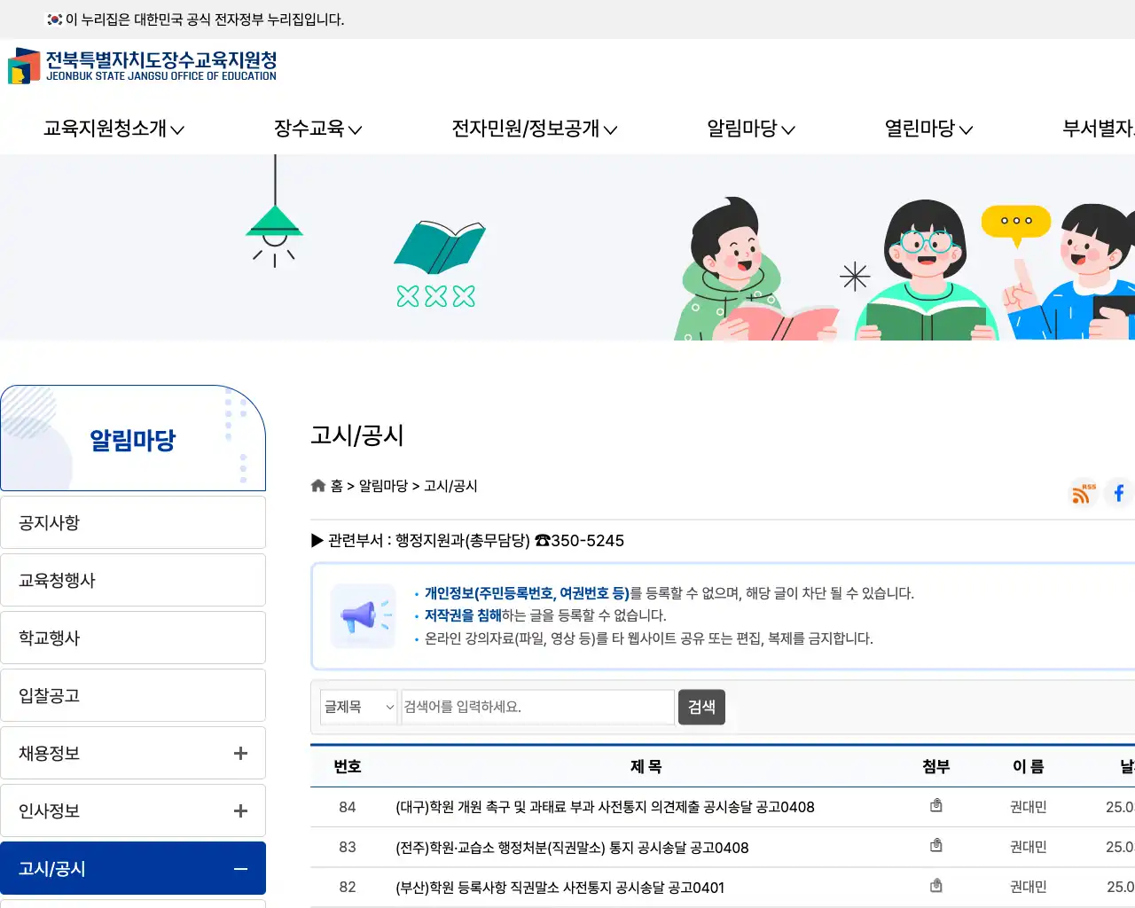Click 관련부서 행정지원과 phone text
Screen dimensions: 1135x908
467,540
